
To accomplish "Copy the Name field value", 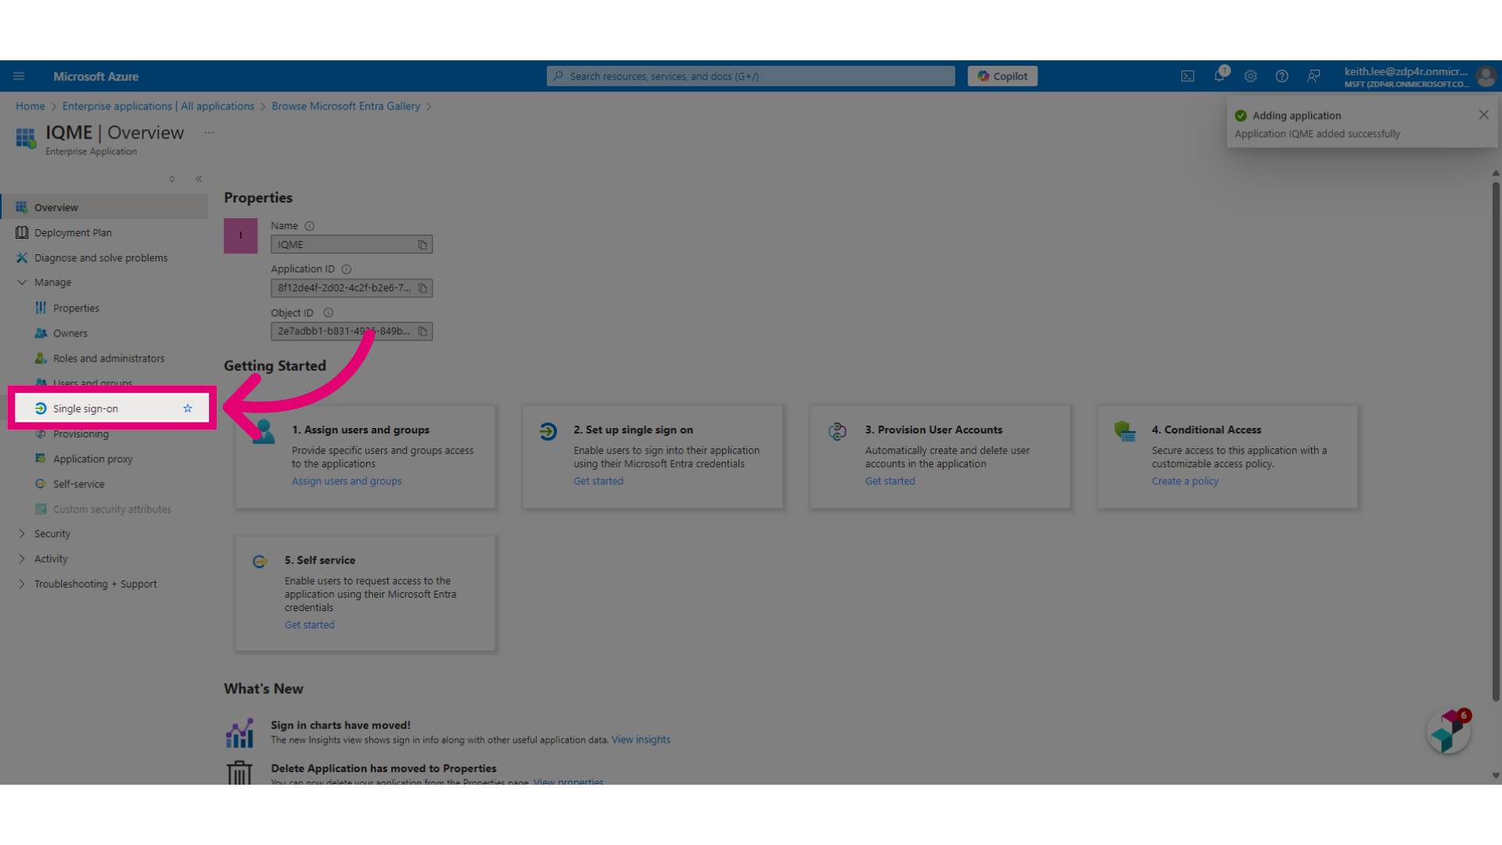I will 422,245.
